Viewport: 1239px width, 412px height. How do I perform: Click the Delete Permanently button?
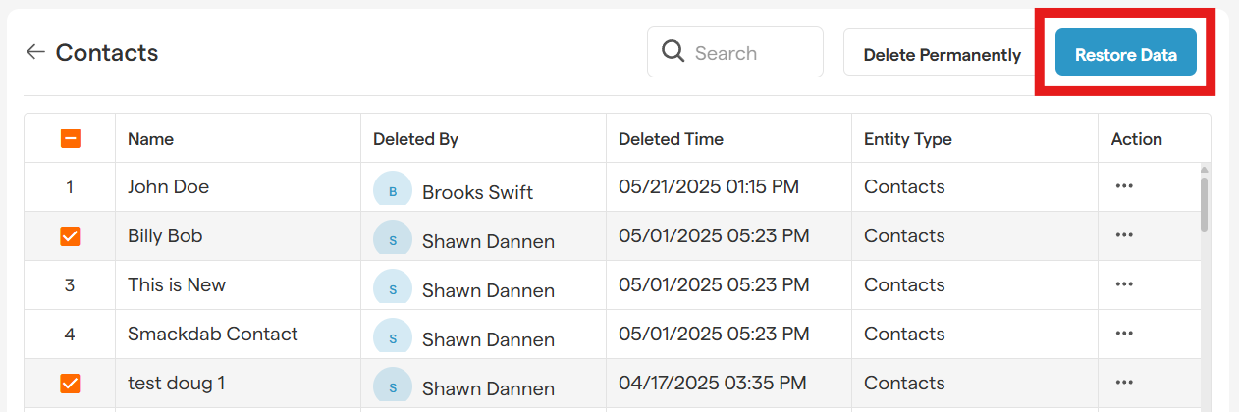(x=942, y=54)
